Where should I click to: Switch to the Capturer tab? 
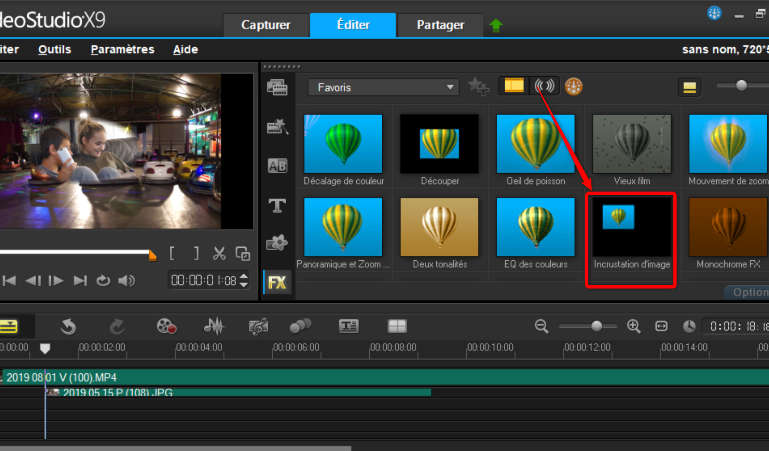click(x=266, y=25)
